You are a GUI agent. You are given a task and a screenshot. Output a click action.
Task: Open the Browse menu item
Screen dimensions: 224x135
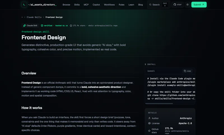(x=66, y=5)
